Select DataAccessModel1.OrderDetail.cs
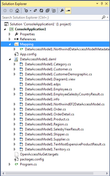This screenshot has height=176, width=110. tap(49, 114)
